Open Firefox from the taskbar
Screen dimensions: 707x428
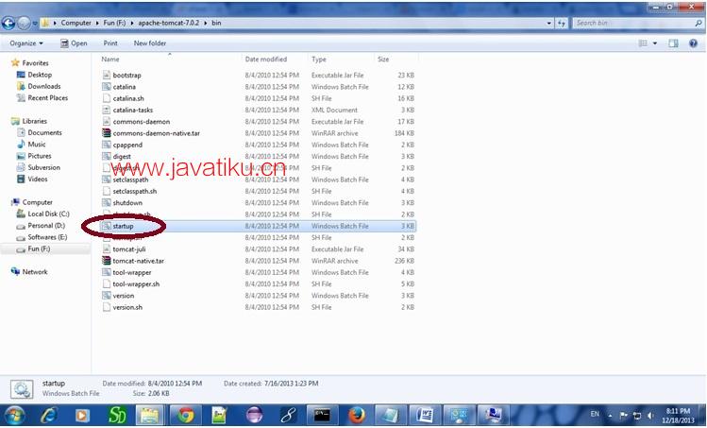click(356, 415)
